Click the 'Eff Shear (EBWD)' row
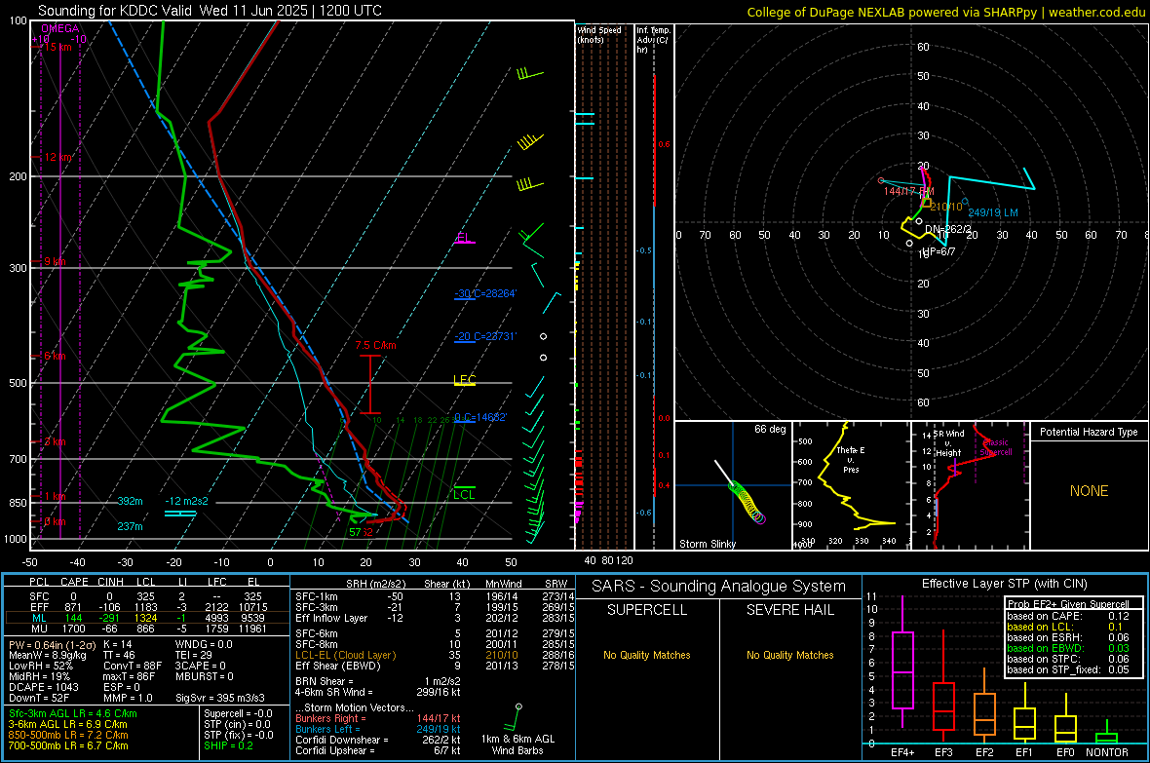 click(x=433, y=667)
